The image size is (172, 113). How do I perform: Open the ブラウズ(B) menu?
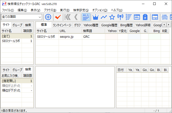coord(50,10)
